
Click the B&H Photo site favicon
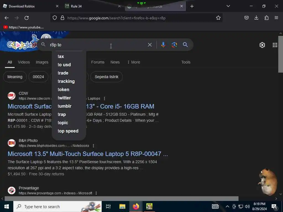pos(12,143)
